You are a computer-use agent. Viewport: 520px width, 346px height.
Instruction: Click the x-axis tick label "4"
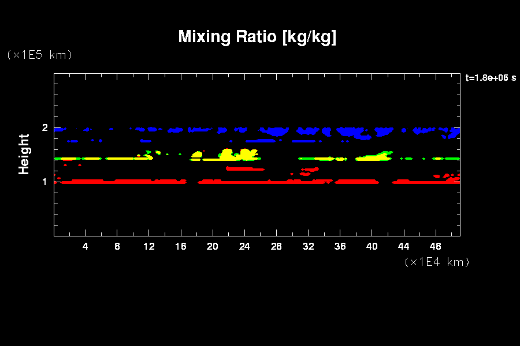(x=86, y=247)
